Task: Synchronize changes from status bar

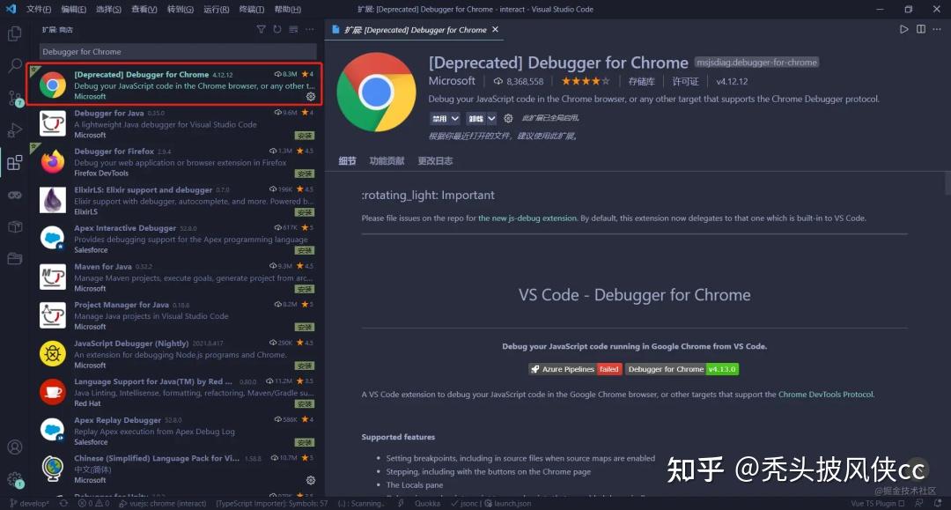Action: [x=63, y=503]
